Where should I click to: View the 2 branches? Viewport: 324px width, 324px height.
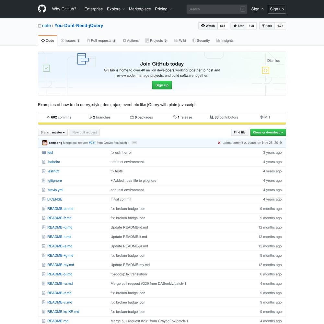tap(100, 117)
